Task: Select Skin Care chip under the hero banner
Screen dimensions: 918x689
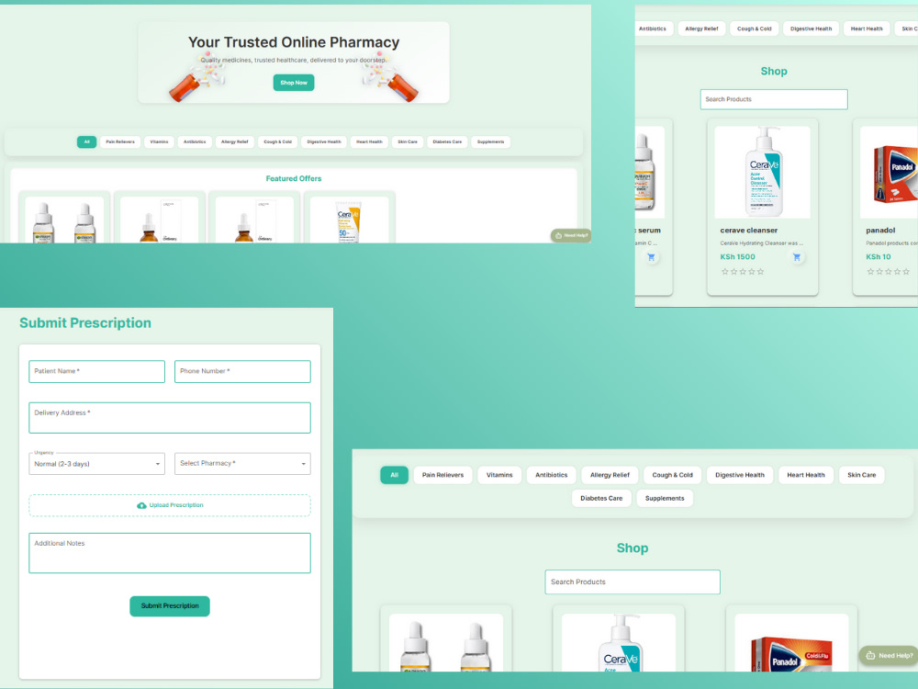Action: [408, 141]
